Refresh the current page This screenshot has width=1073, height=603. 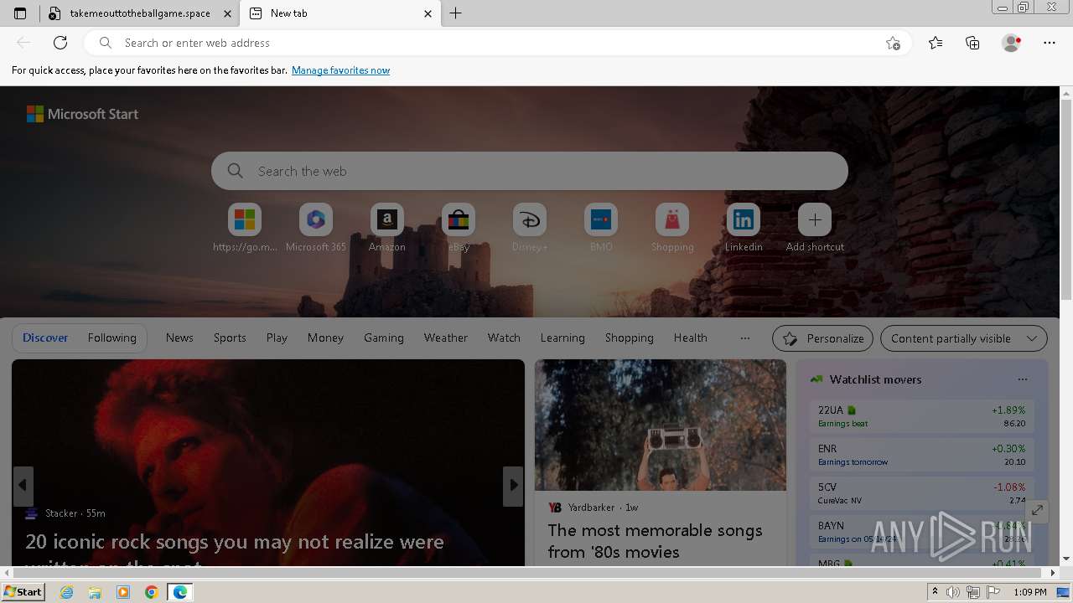point(60,43)
